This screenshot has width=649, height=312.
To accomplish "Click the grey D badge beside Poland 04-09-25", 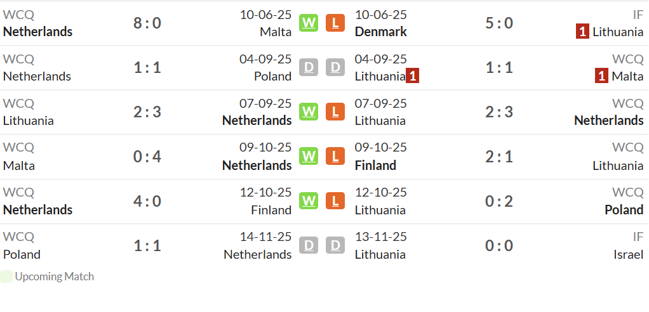I will click(x=309, y=67).
